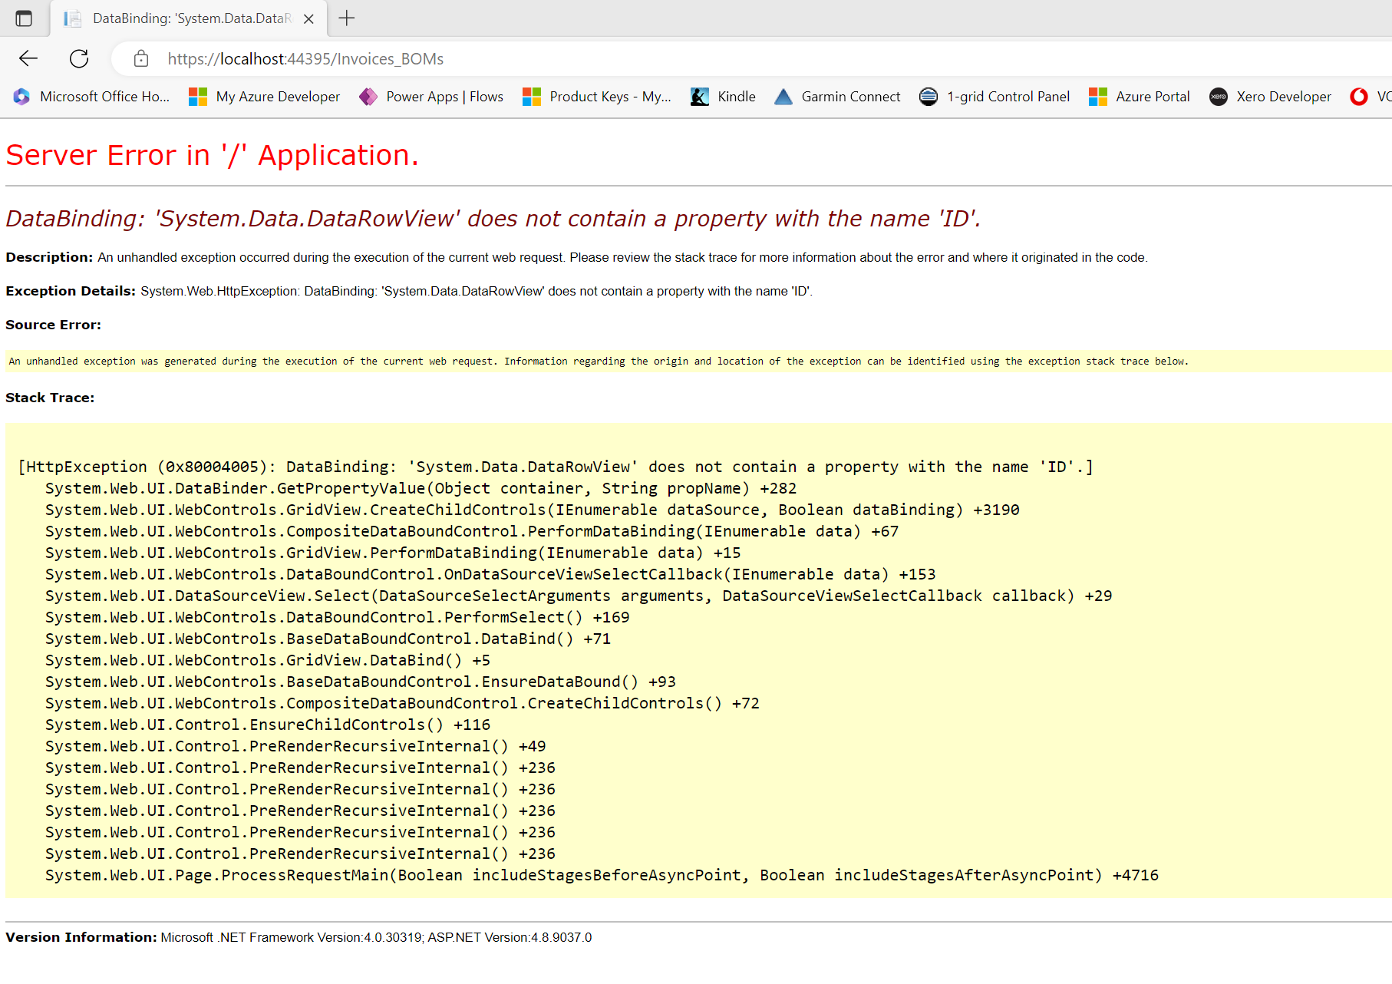Click DataBinder.GetPropertyValue +282 stack line
This screenshot has height=984, width=1392.
(x=421, y=488)
